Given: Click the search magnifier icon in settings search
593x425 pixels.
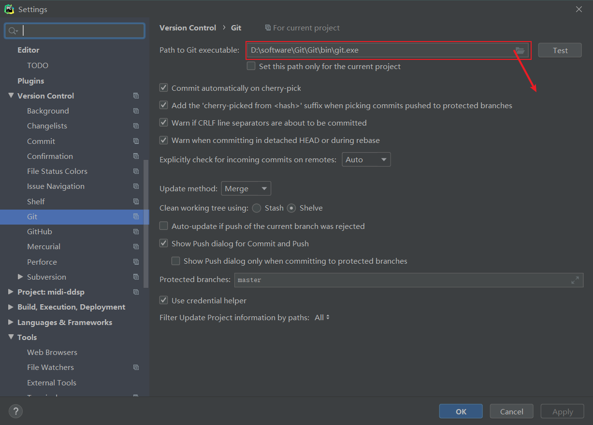Looking at the screenshot, I should [11, 31].
